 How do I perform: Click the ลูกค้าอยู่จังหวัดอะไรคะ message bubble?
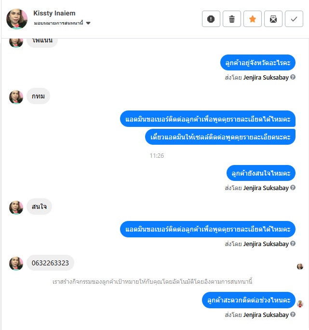258,63
